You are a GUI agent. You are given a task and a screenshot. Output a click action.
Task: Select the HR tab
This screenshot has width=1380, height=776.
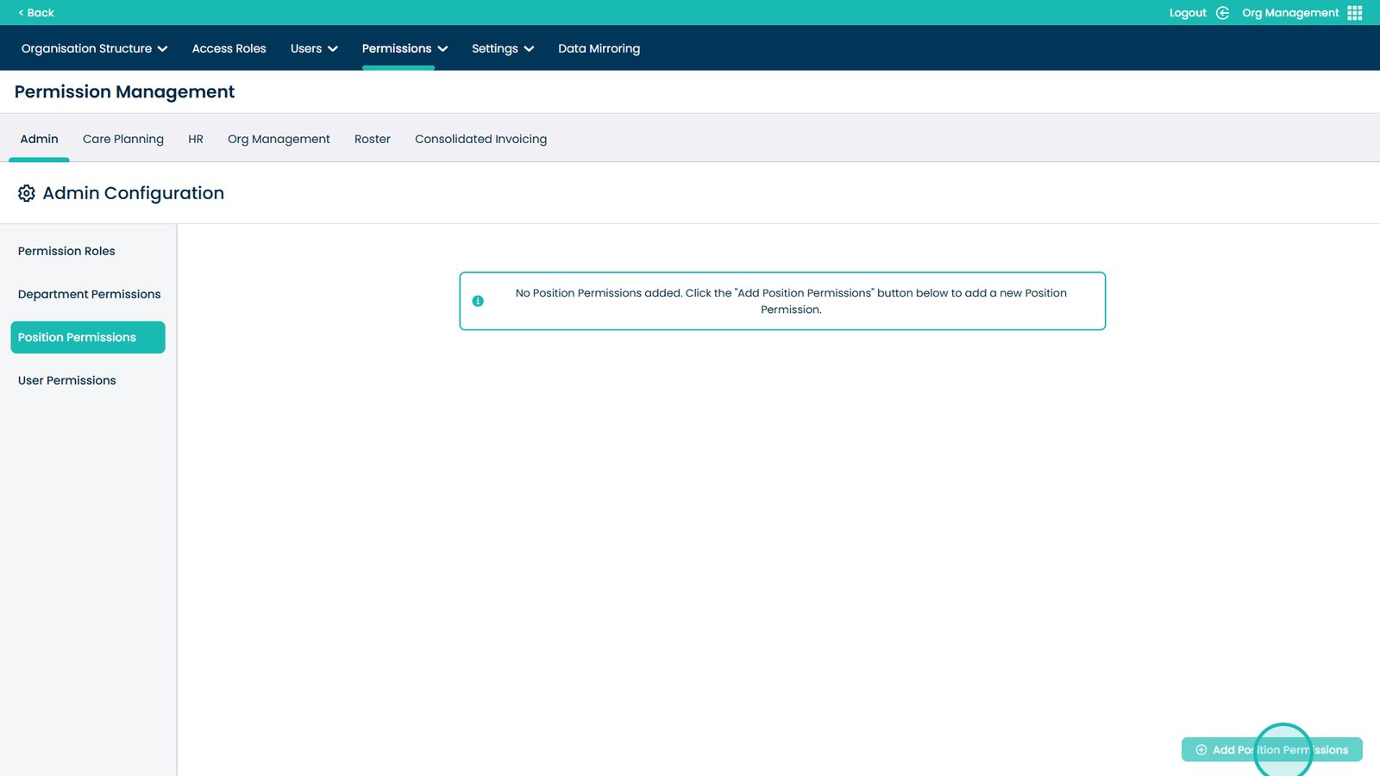[x=196, y=139]
